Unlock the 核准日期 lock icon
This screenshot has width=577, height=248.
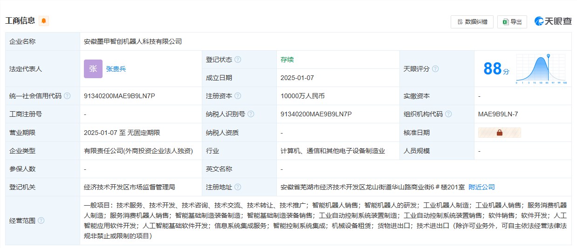pos(499,133)
